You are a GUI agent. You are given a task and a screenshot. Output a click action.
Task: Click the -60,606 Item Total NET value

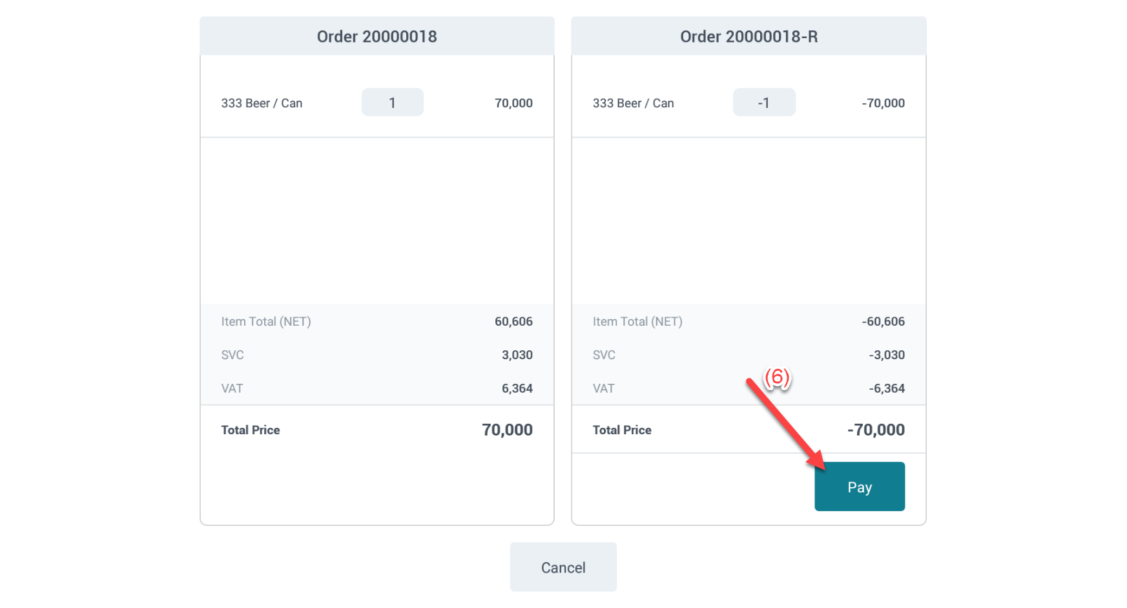click(x=883, y=322)
